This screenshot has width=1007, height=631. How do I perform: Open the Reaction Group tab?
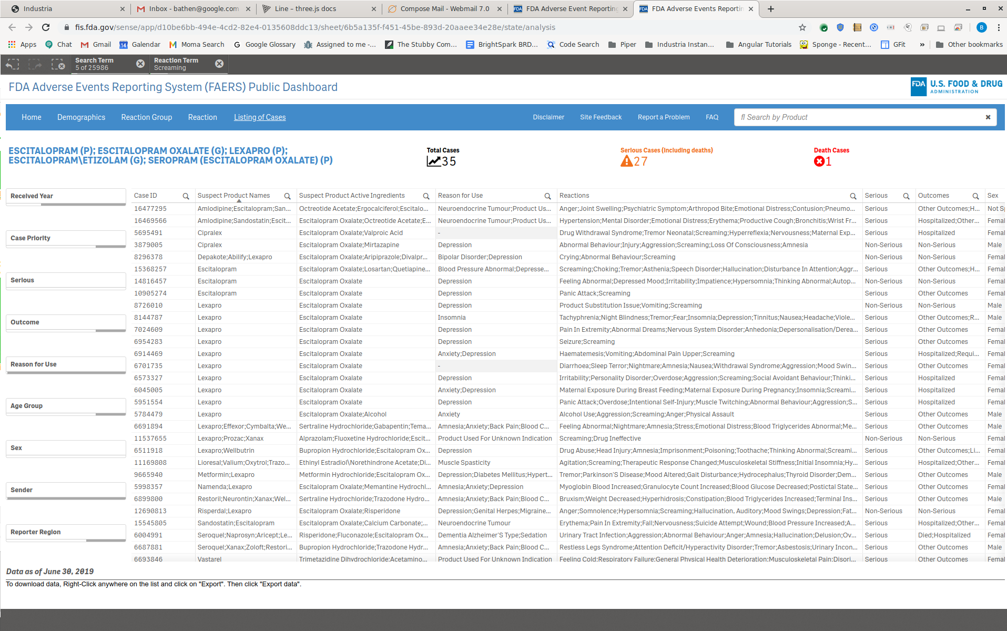pos(146,117)
